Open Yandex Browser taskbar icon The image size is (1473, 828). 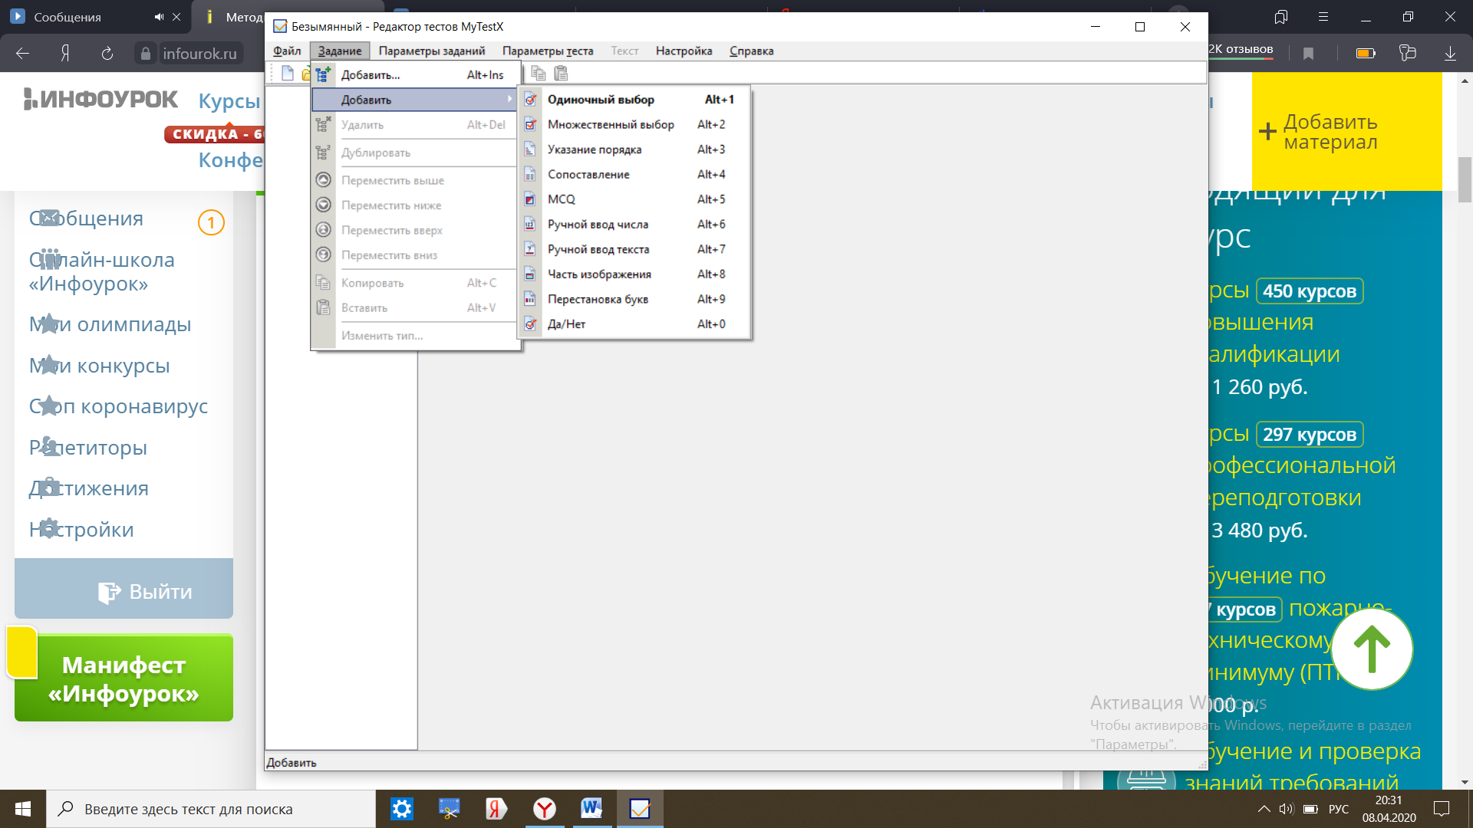pyautogui.click(x=545, y=809)
